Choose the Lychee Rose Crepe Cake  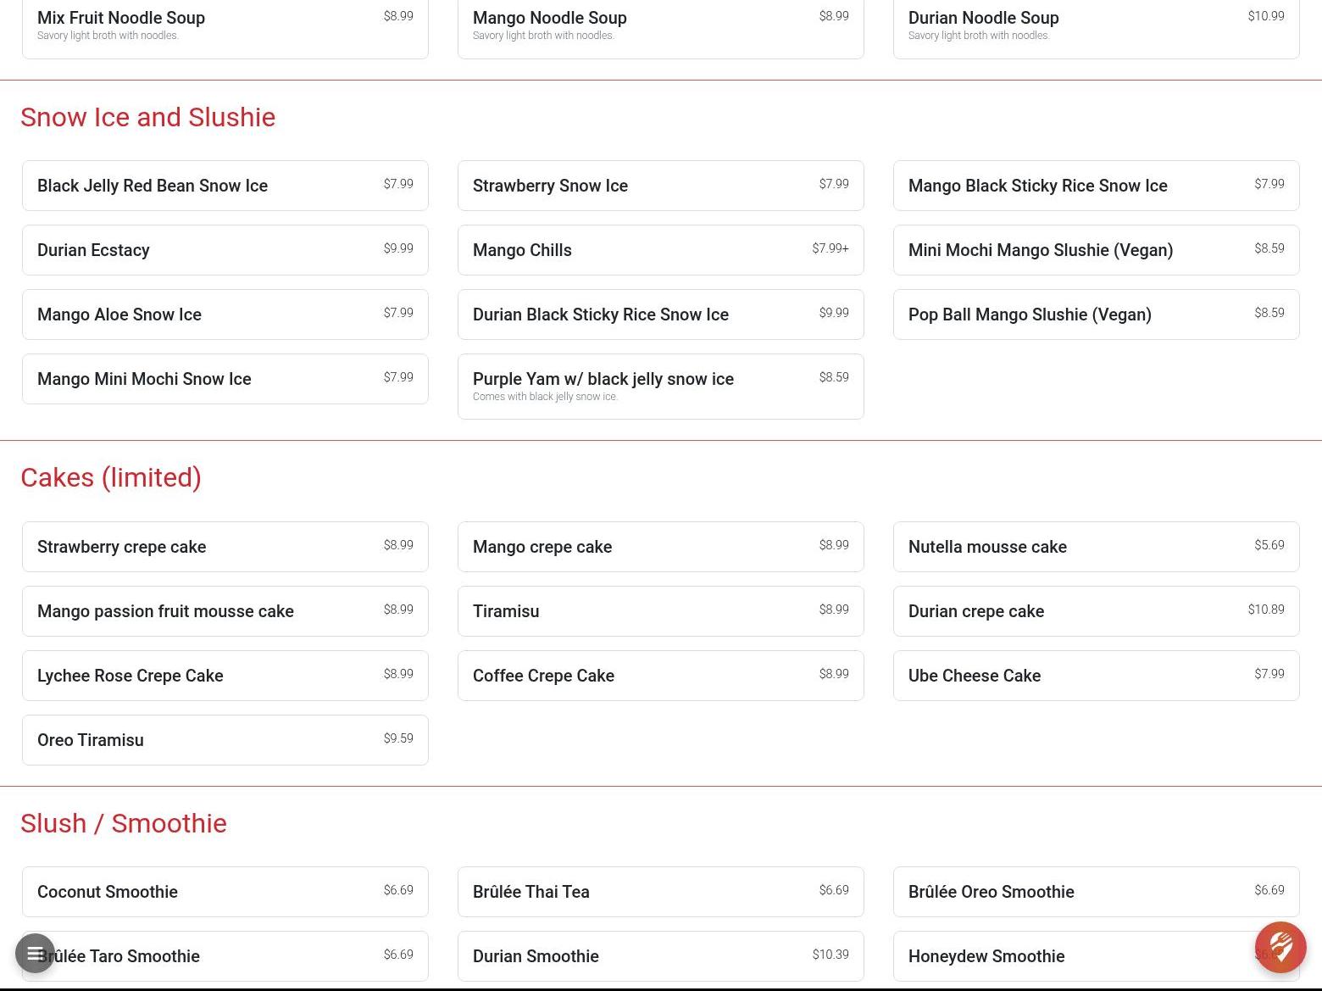225,676
